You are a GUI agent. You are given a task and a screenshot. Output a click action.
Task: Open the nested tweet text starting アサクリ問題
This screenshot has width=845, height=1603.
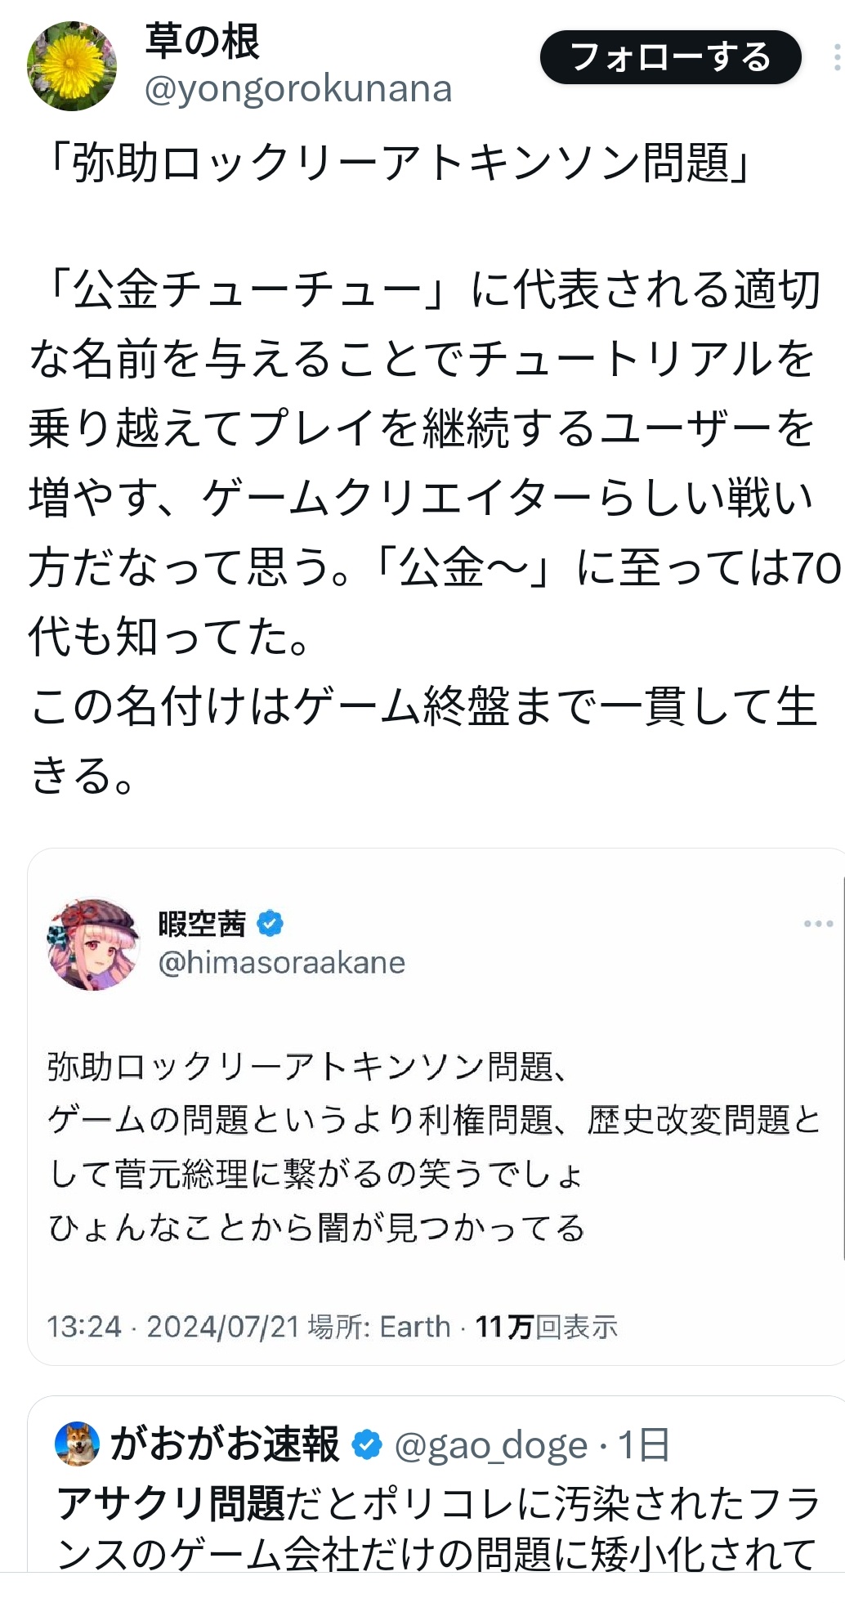coord(437,1529)
